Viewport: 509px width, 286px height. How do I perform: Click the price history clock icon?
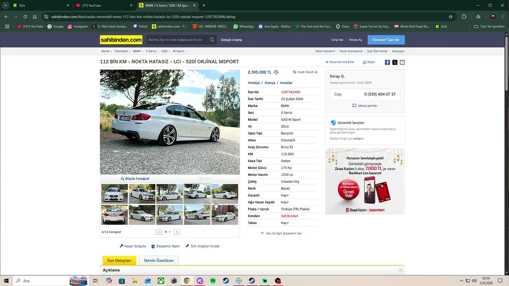276,72
